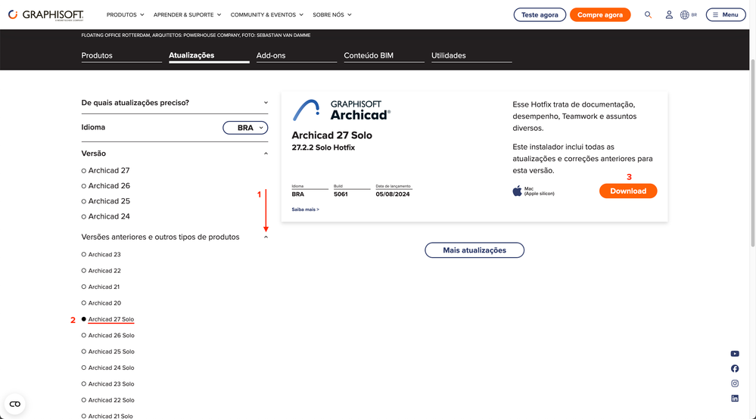Viewport: 756px width, 419px height.
Task: Select Archicad 24 version radio
Action: click(x=84, y=217)
